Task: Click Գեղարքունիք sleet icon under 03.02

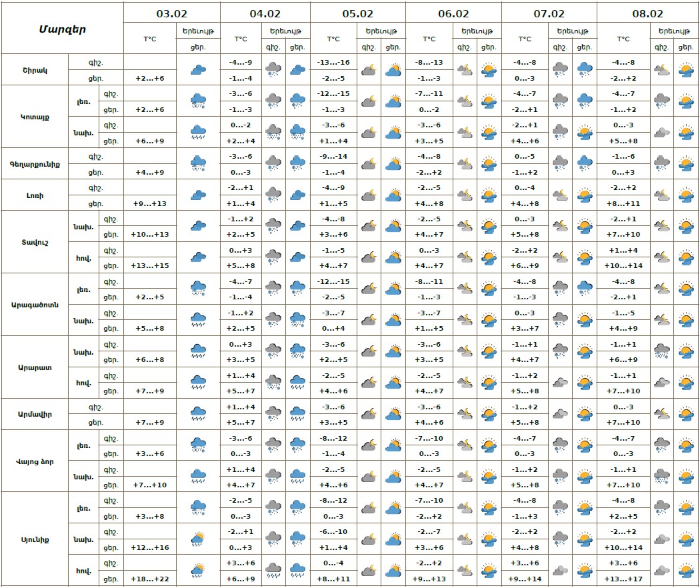Action: [198, 164]
